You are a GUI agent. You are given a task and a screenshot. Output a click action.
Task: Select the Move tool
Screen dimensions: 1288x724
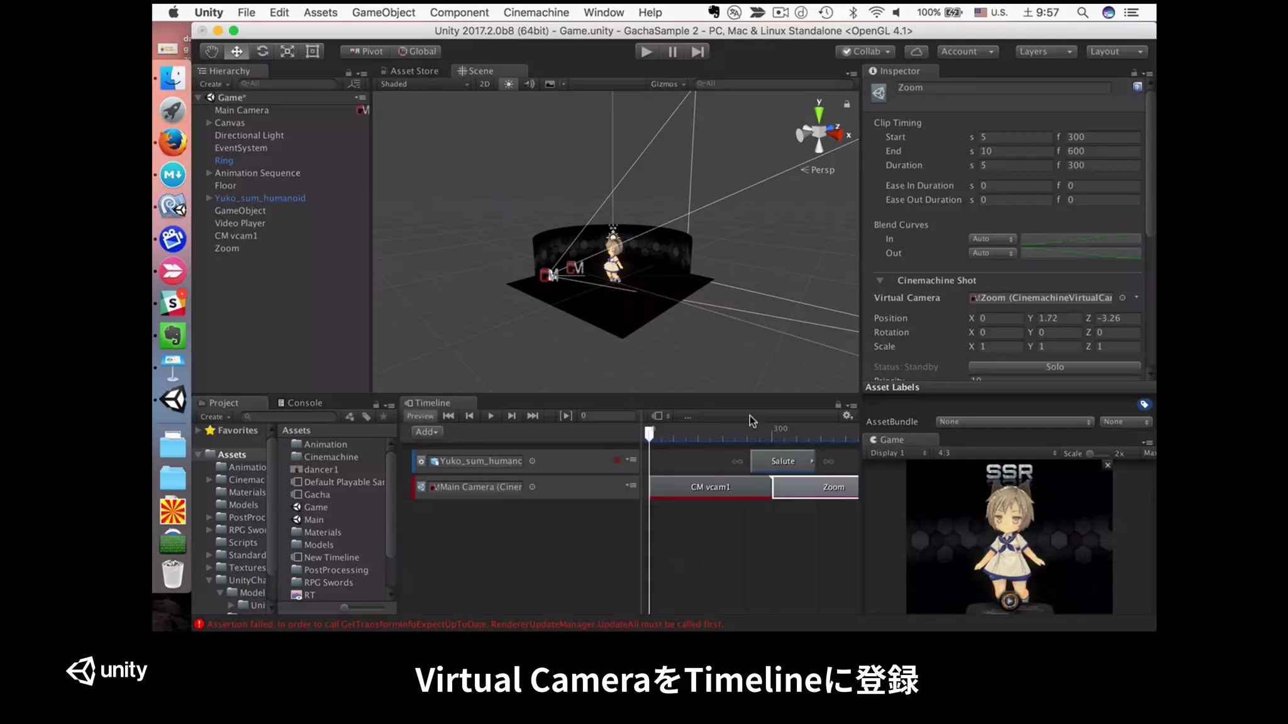[237, 52]
